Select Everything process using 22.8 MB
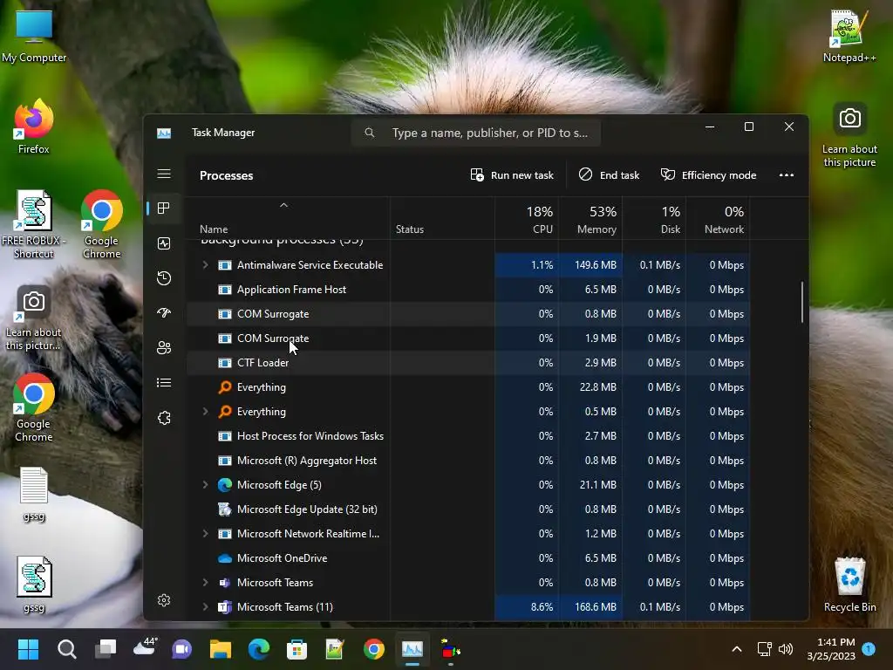 (x=468, y=387)
